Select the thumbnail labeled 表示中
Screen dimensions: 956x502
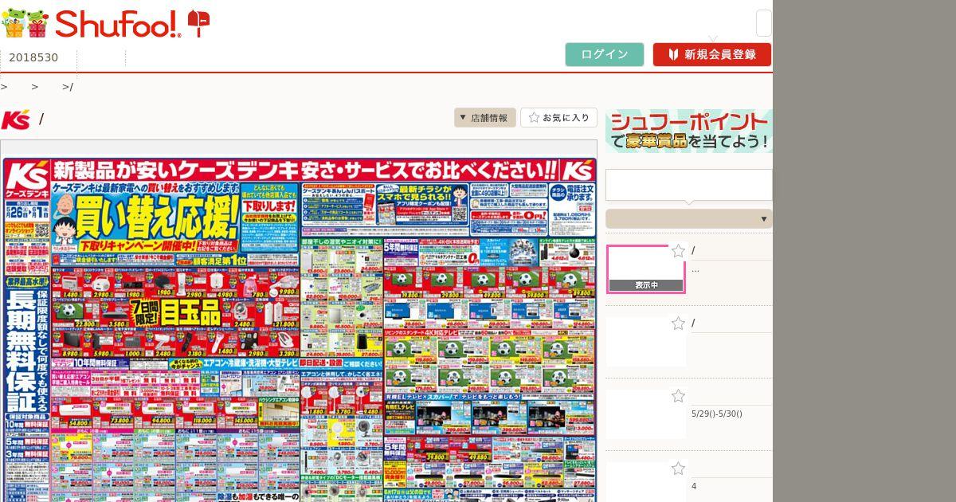pos(646,269)
